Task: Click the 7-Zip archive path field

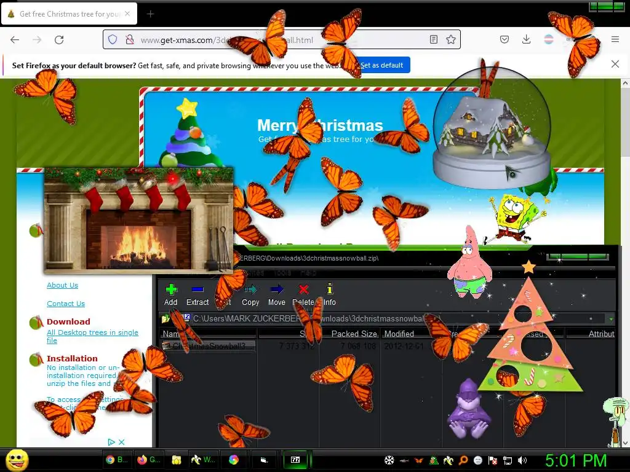Action: [x=394, y=319]
